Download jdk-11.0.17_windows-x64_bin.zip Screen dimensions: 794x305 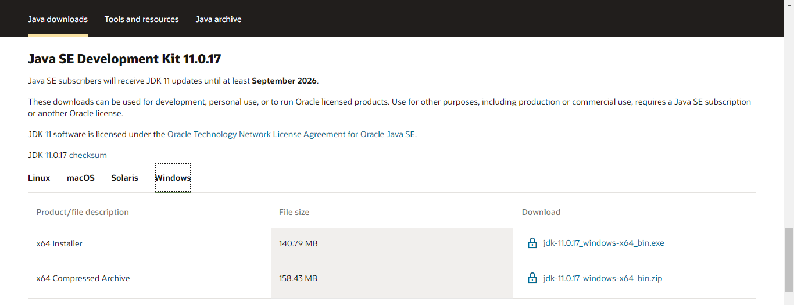[602, 278]
